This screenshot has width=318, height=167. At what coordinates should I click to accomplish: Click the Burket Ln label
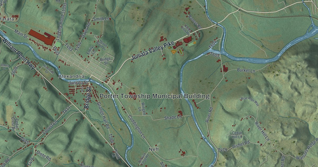click(246, 71)
